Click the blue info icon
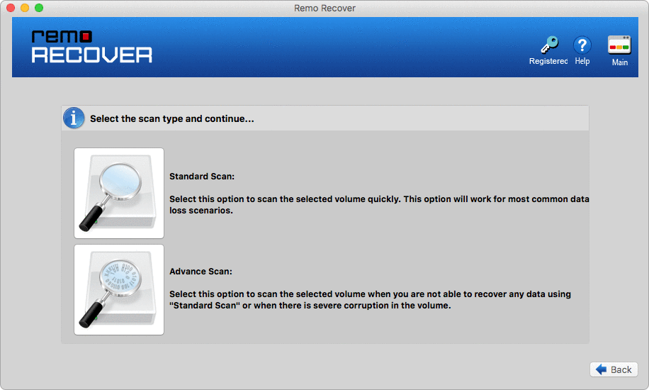The image size is (649, 390). click(x=74, y=118)
